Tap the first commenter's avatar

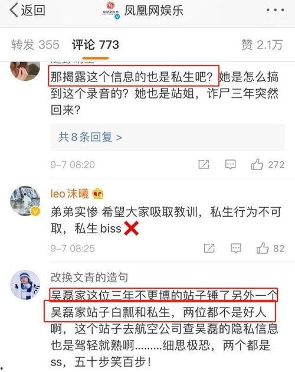tap(25, 71)
